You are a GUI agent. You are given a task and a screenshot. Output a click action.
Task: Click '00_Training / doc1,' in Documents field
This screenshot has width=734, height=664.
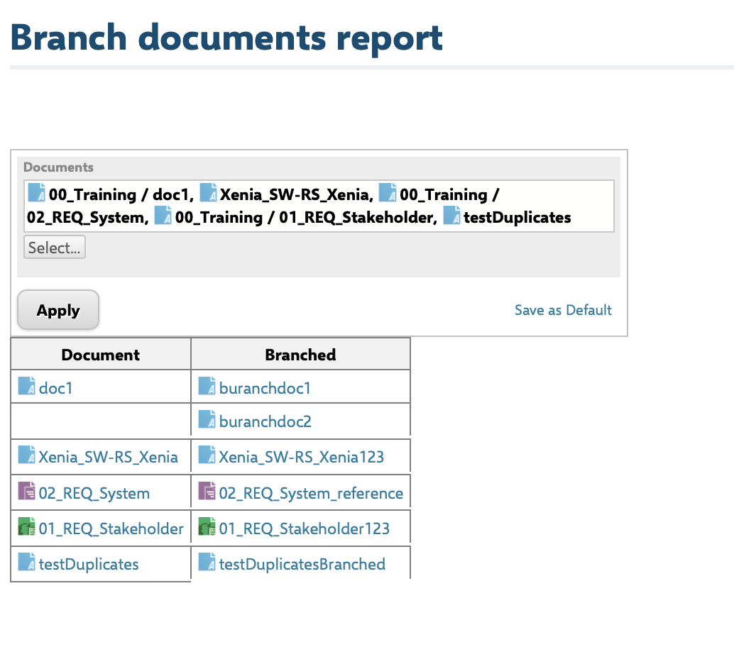coord(121,194)
